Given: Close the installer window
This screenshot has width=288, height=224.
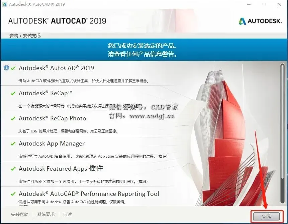Looking at the screenshot, I should click(x=279, y=4).
